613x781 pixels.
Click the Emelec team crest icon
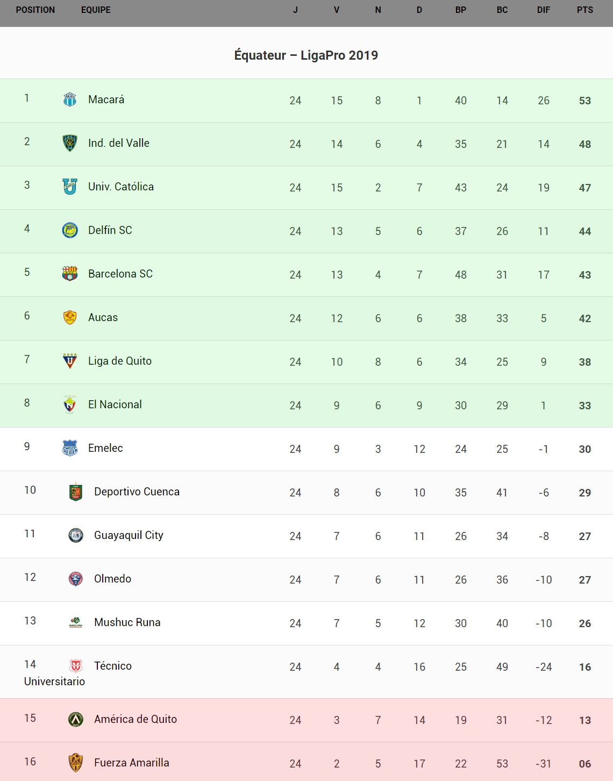[x=70, y=448]
